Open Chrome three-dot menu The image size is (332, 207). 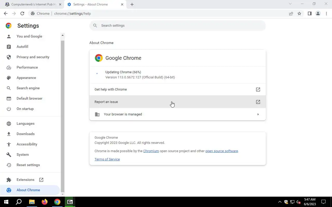(x=326, y=13)
